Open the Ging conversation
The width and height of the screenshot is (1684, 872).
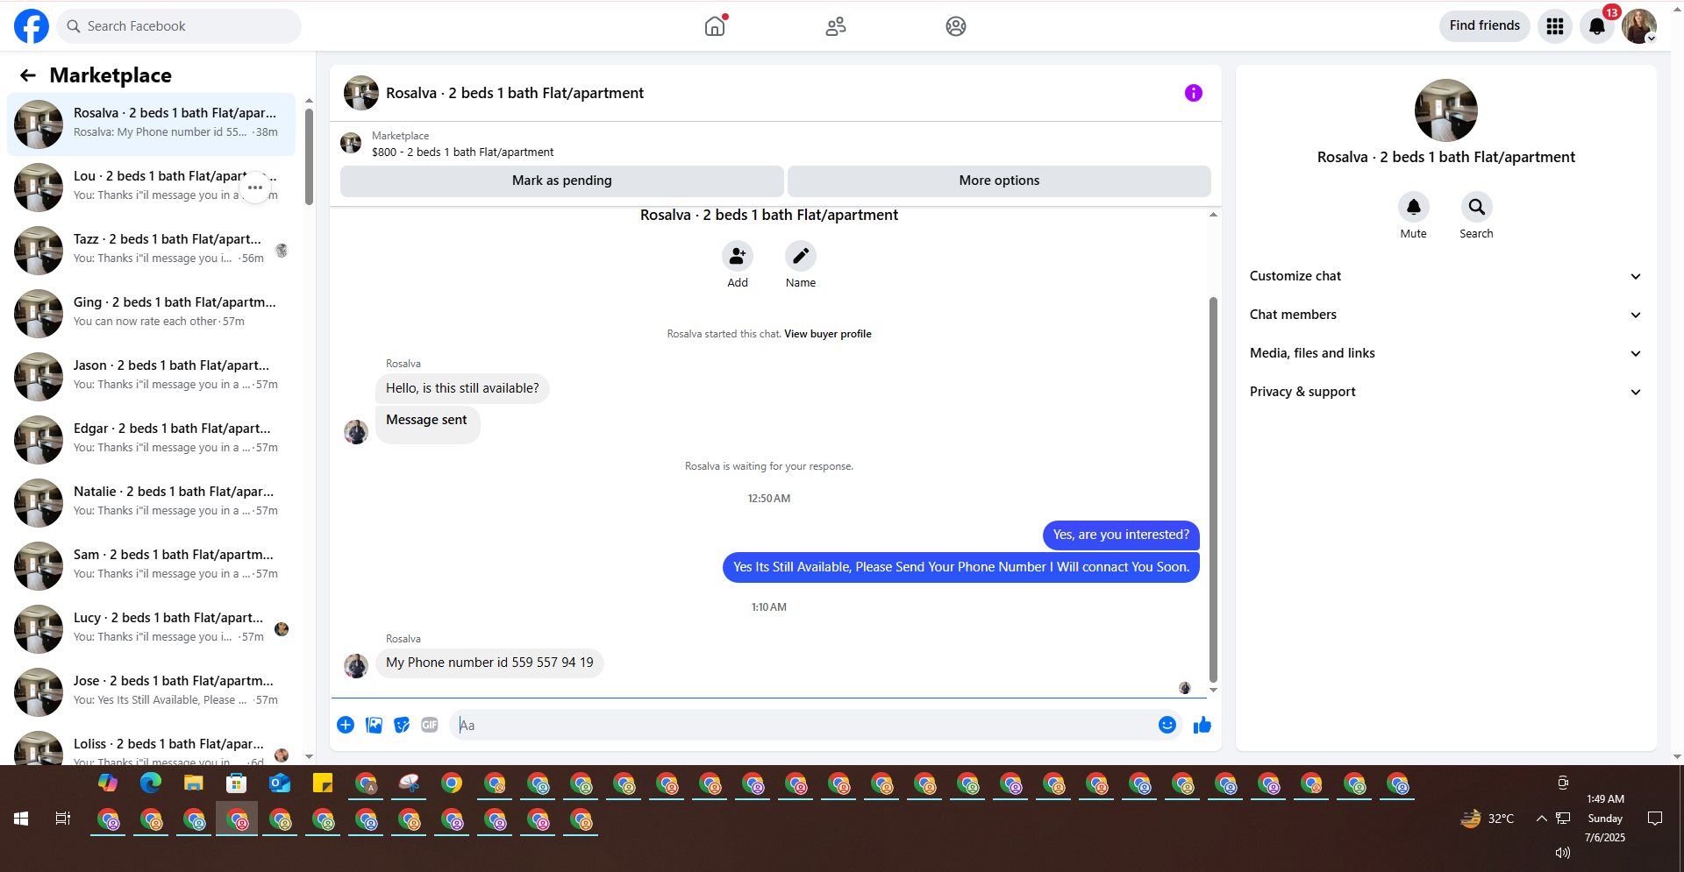pos(152,314)
